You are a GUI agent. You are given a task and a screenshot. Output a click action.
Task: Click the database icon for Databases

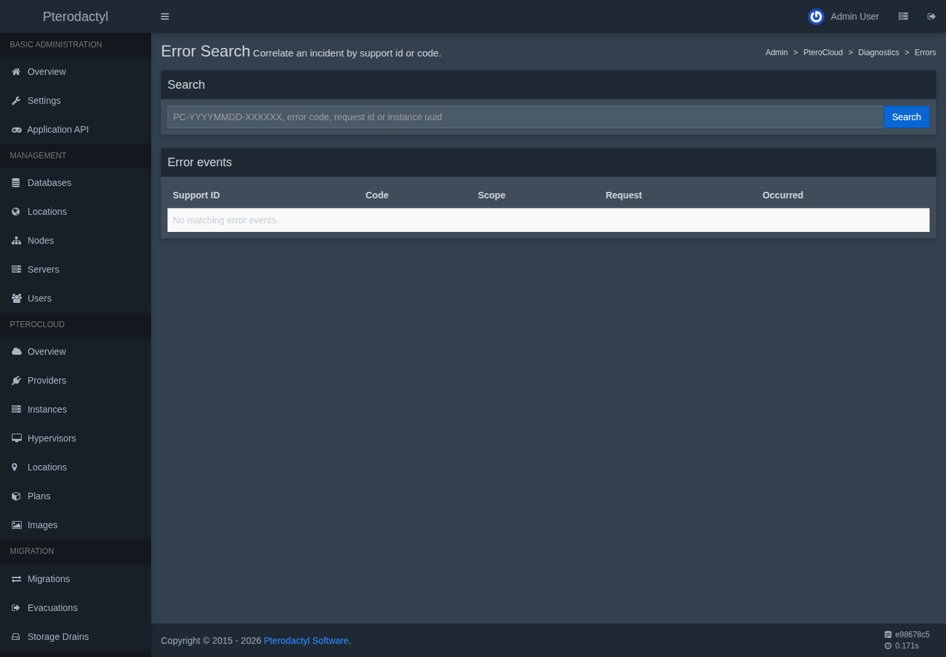tap(16, 183)
